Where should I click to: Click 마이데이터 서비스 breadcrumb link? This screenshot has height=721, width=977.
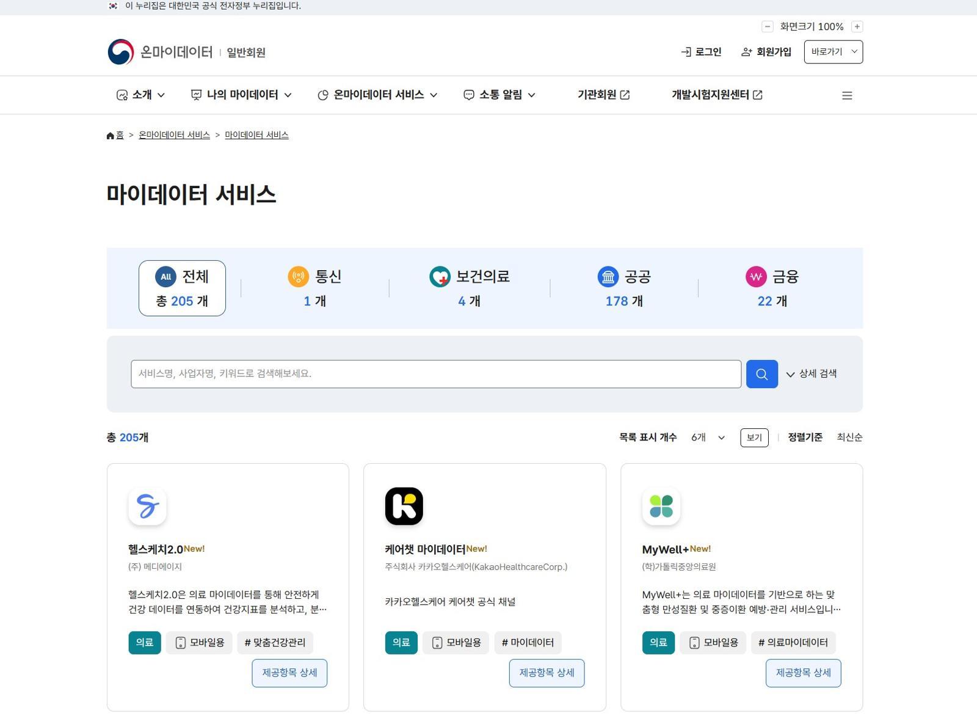(256, 135)
